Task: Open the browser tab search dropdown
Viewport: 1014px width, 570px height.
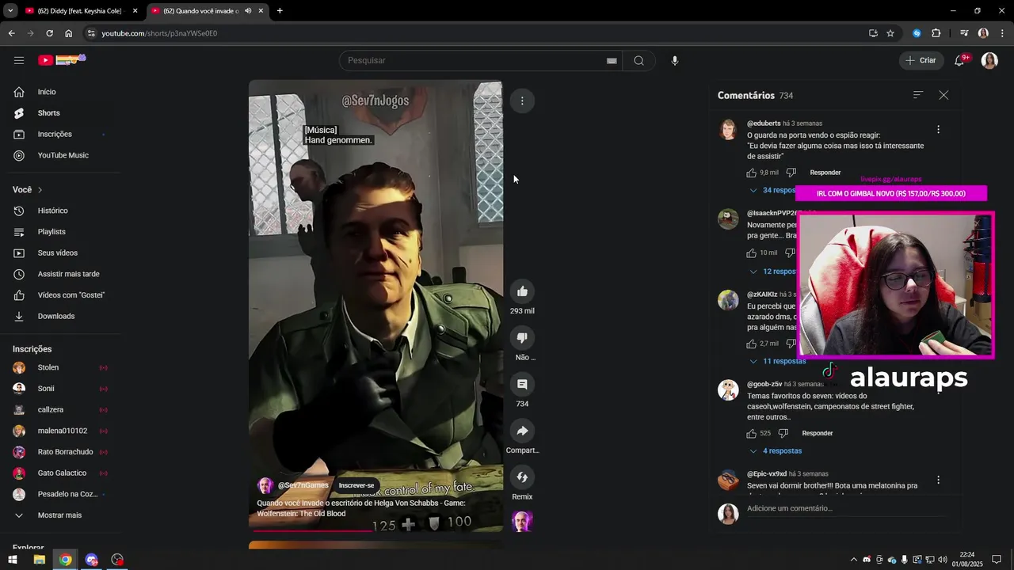Action: 10,11
